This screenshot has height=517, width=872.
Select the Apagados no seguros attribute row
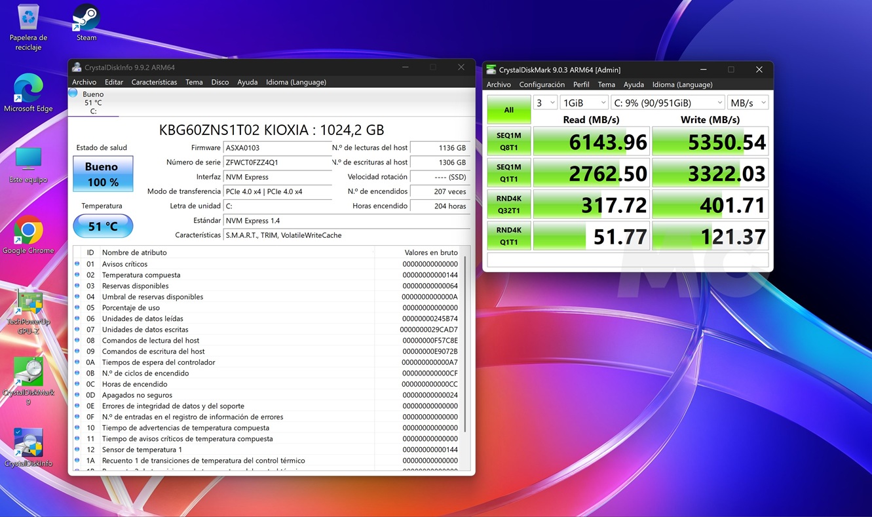(x=267, y=395)
